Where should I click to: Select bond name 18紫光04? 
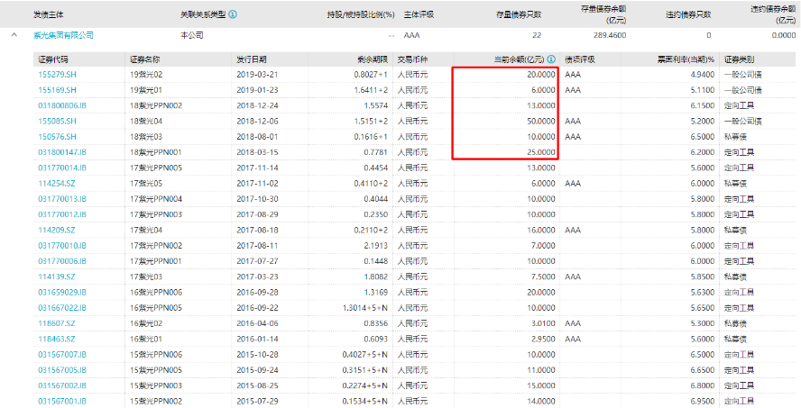tap(146, 122)
